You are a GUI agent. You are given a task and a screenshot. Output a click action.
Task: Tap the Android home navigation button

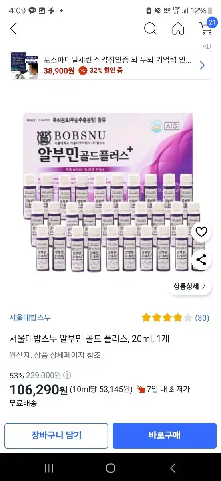111,468
